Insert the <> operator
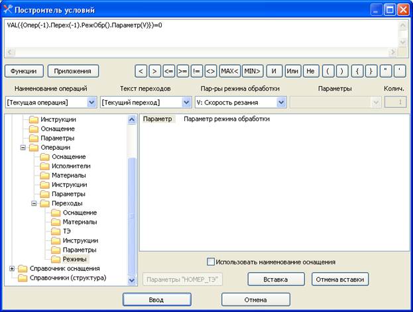 (x=211, y=71)
